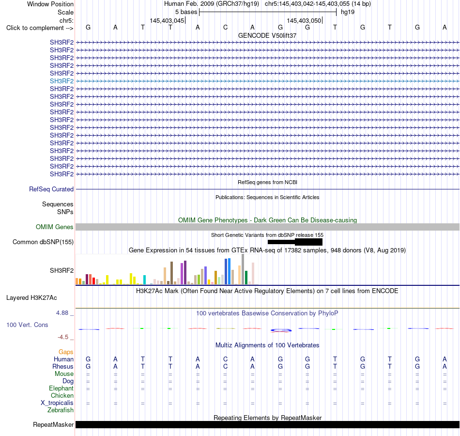460x436 pixels.
Task: Click the 145,403,050 coordinate marker
Action: click(304, 20)
